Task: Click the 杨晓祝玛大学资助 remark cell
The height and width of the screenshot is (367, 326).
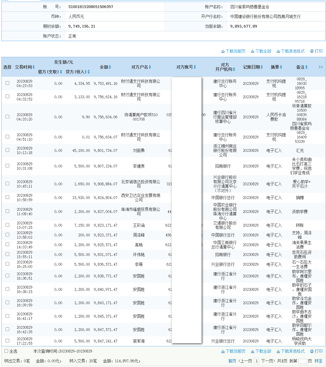Action: coord(302,341)
